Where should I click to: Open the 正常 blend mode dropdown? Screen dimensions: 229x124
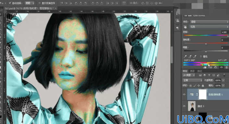192,80
